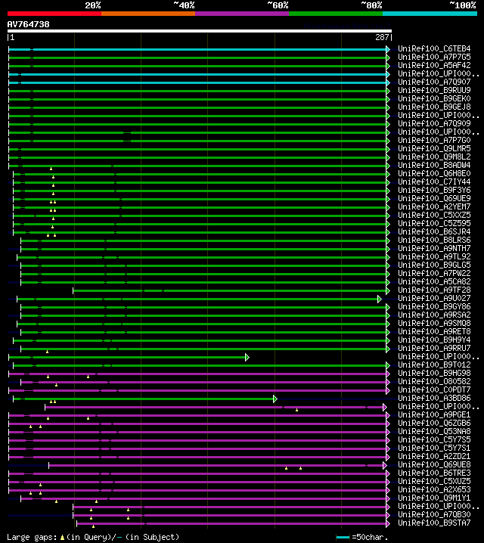
Task: Select hit label UniRef100_C7IY44
Action: 434,182
